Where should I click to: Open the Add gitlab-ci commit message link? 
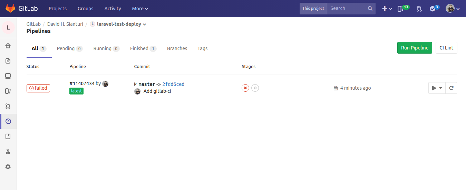[157, 91]
